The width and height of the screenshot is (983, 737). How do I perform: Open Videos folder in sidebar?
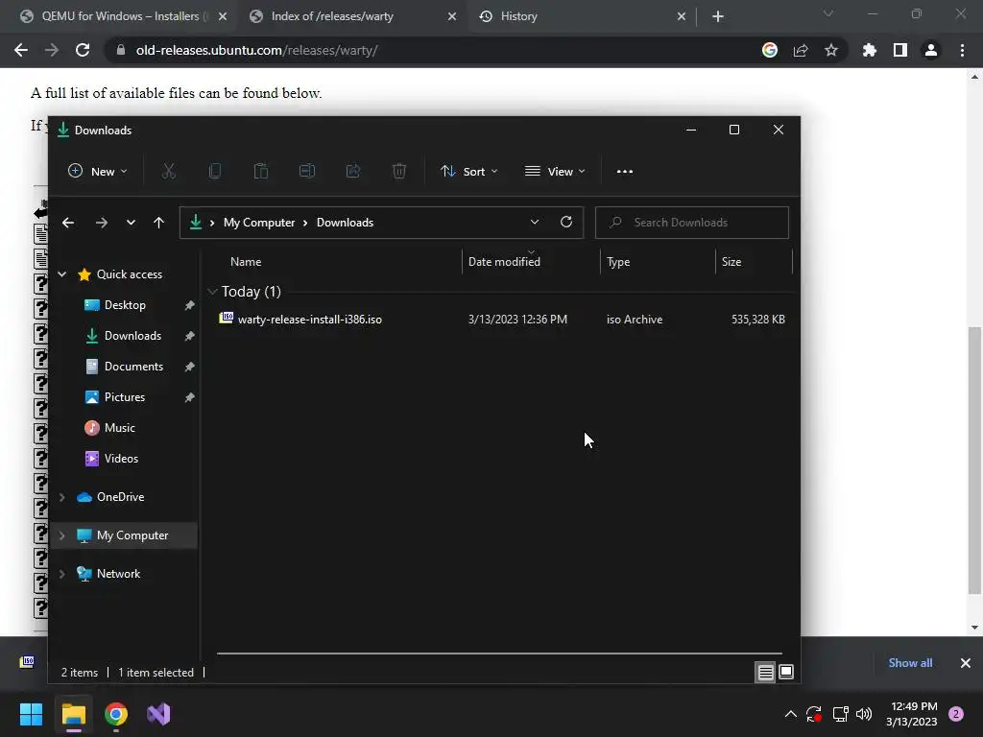point(121,459)
